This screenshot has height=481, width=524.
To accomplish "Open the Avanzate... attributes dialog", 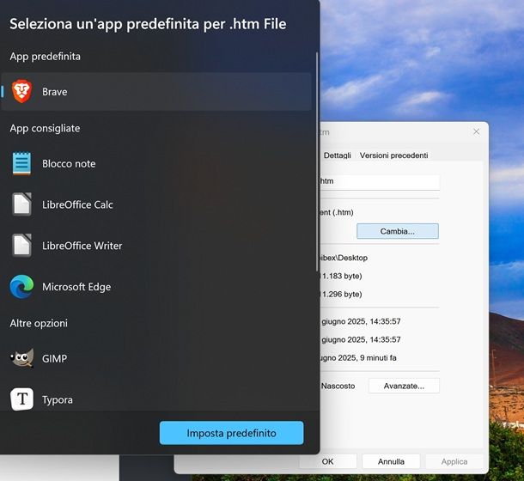I will (x=403, y=386).
